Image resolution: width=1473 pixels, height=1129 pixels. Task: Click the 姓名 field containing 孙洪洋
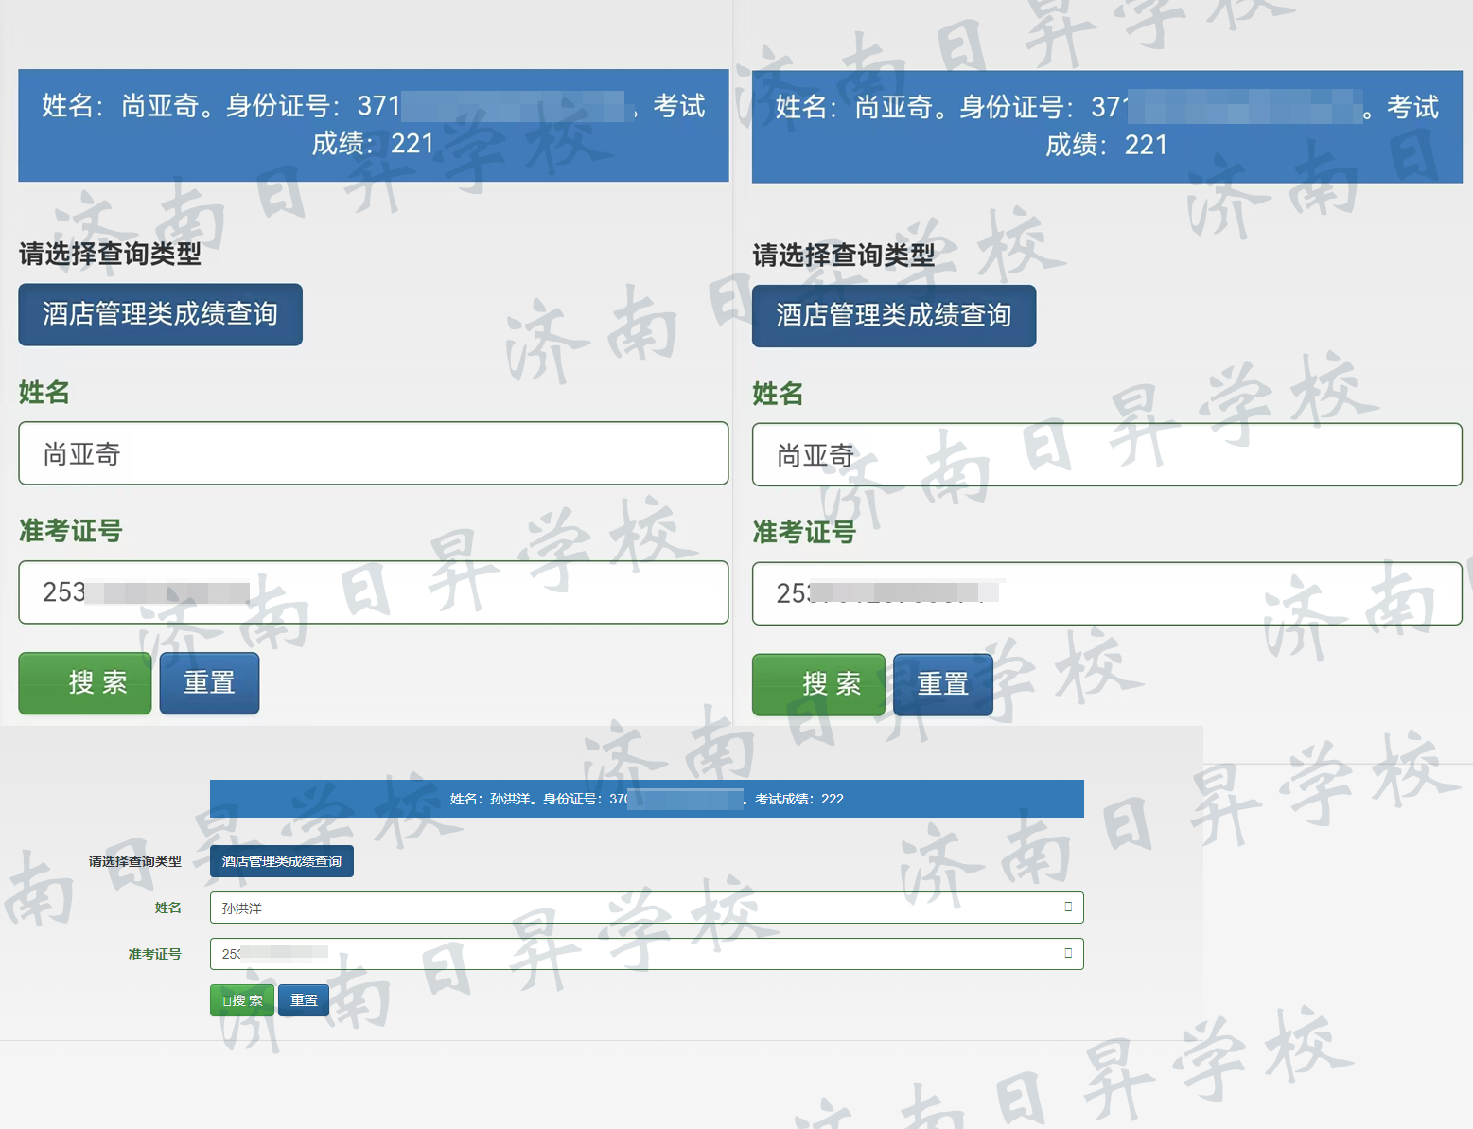tap(647, 908)
